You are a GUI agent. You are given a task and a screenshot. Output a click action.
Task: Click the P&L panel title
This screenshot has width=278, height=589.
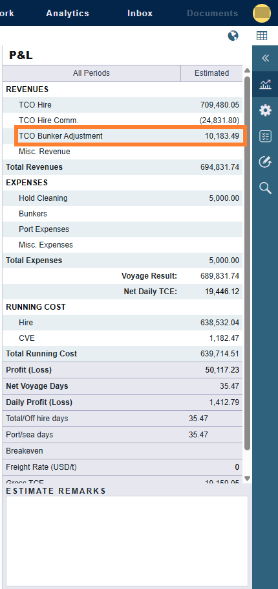tap(21, 55)
